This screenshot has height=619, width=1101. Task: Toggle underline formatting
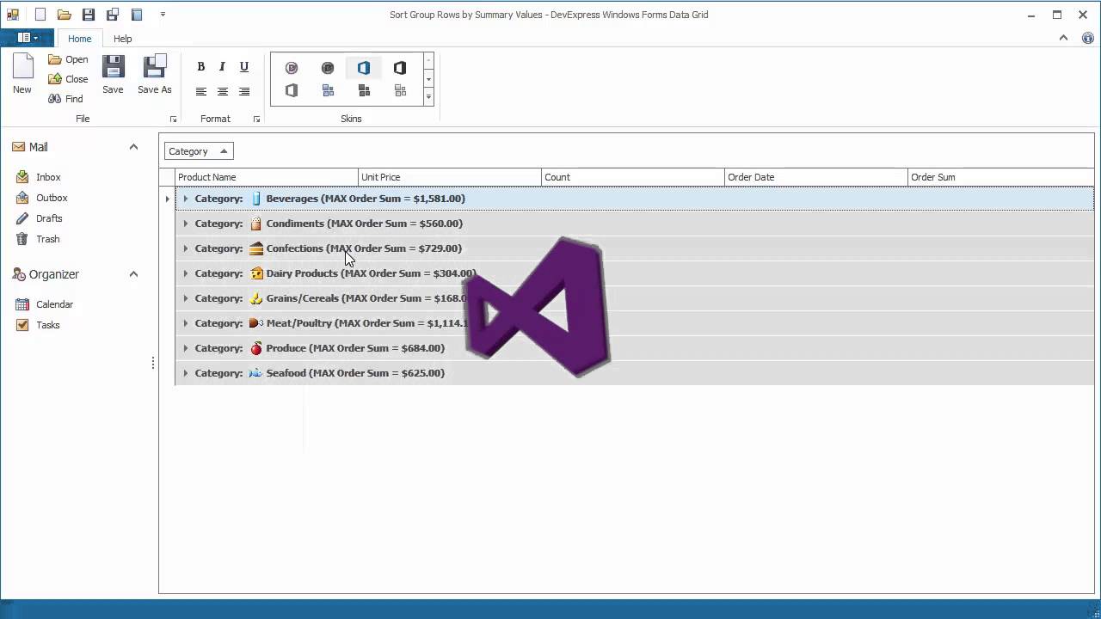[244, 67]
